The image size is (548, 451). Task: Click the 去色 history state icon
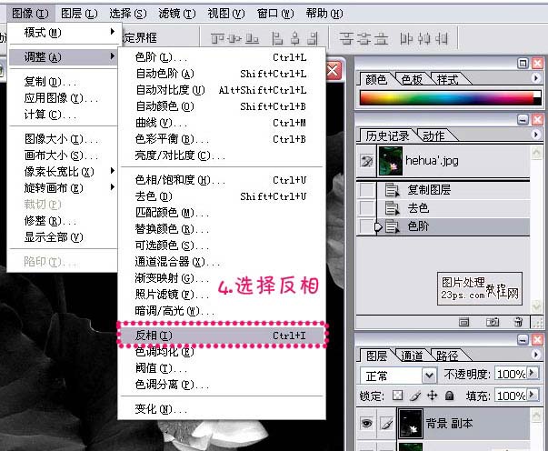click(392, 208)
